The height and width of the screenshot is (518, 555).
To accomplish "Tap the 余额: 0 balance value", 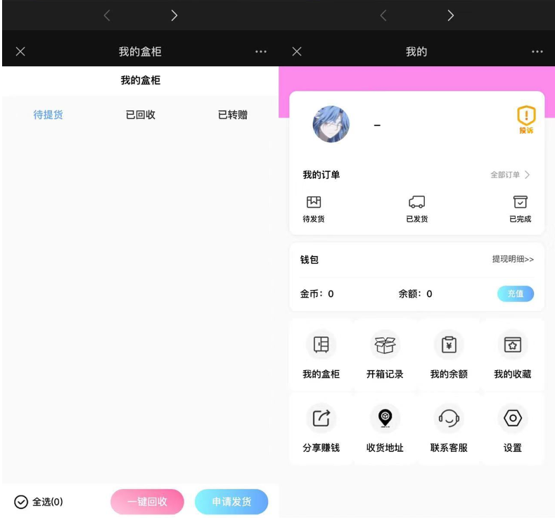I will [415, 294].
